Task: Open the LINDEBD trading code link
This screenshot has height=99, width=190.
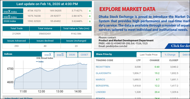Action: coord(101,92)
